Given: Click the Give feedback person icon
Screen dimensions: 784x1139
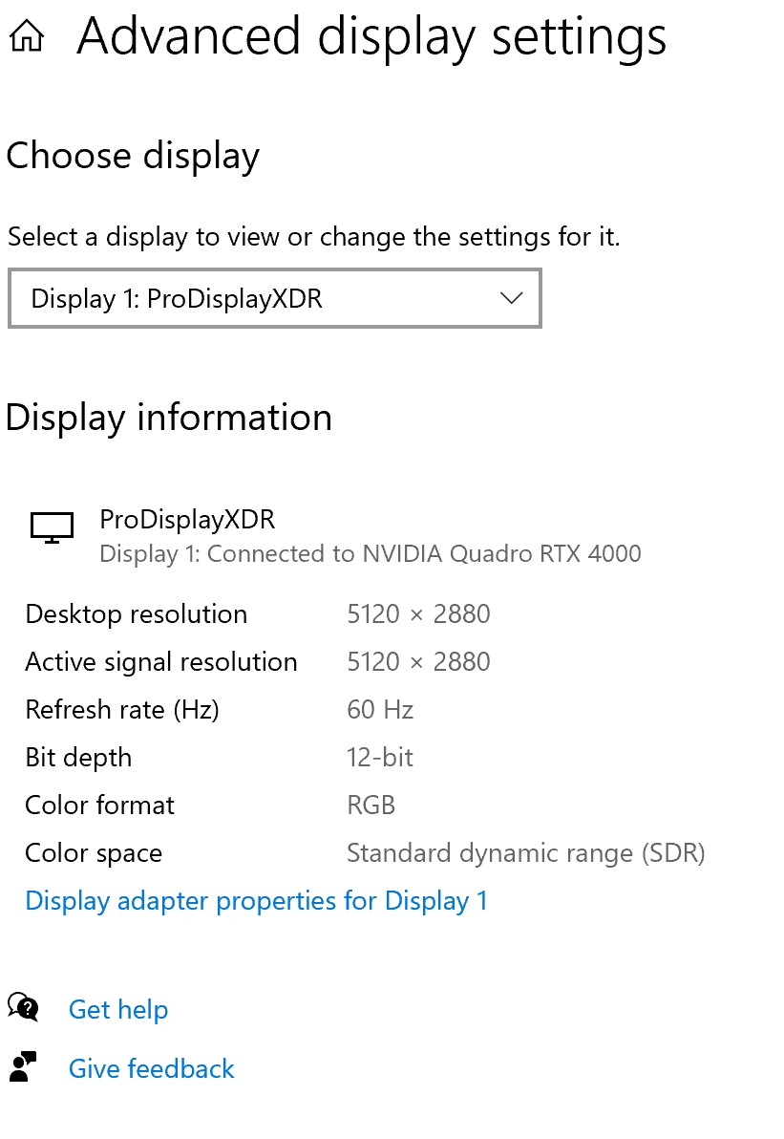Looking at the screenshot, I should pyautogui.click(x=23, y=1067).
